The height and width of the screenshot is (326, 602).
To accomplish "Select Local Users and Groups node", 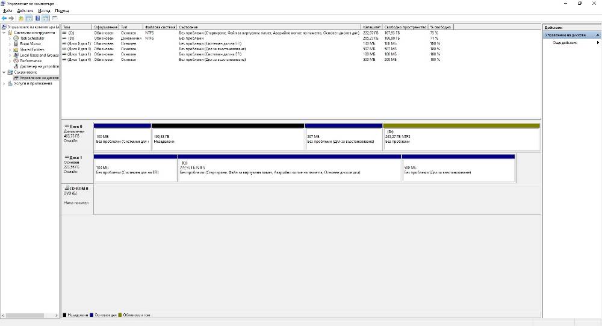I will pos(39,55).
